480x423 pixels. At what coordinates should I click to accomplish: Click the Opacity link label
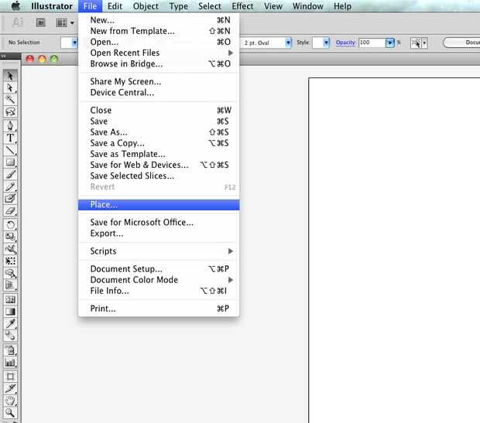(345, 43)
